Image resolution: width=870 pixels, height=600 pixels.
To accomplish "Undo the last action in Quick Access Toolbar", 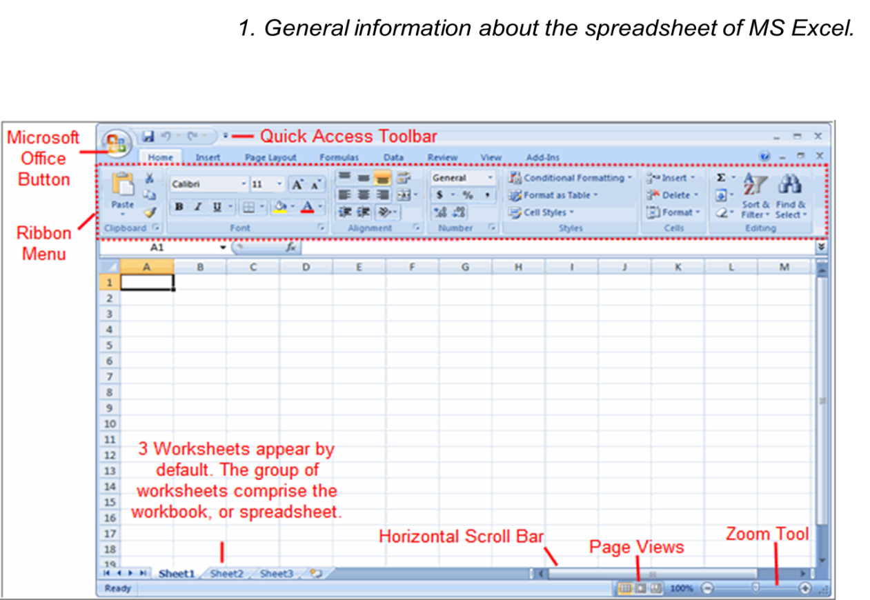I will pyautogui.click(x=166, y=137).
